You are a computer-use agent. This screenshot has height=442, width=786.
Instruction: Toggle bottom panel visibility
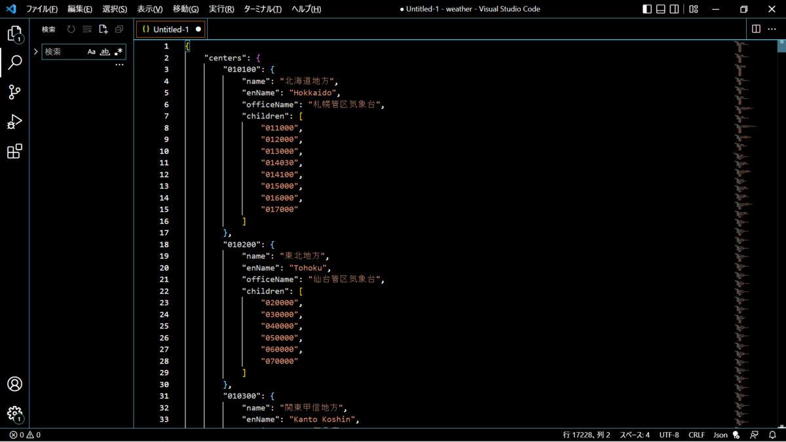pos(661,9)
